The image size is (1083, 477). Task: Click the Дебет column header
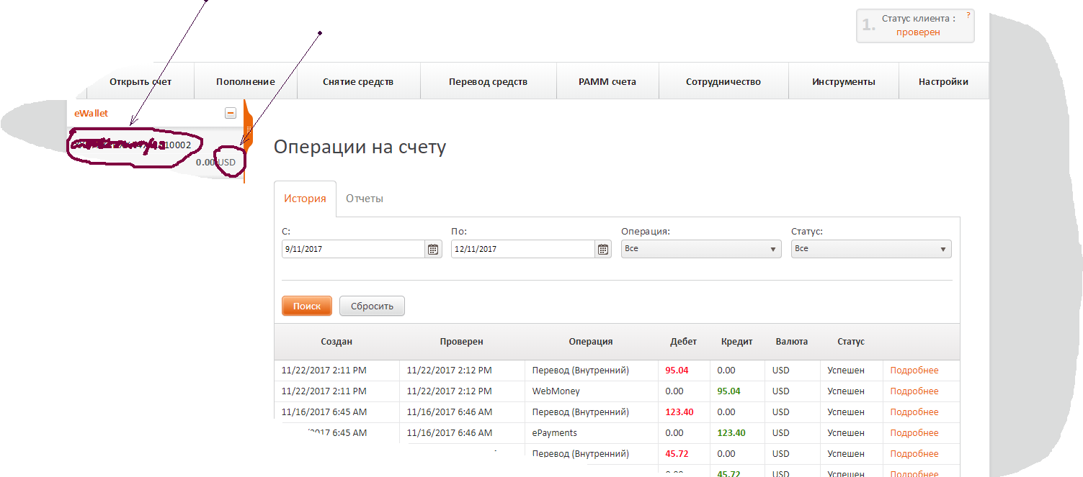tap(683, 342)
